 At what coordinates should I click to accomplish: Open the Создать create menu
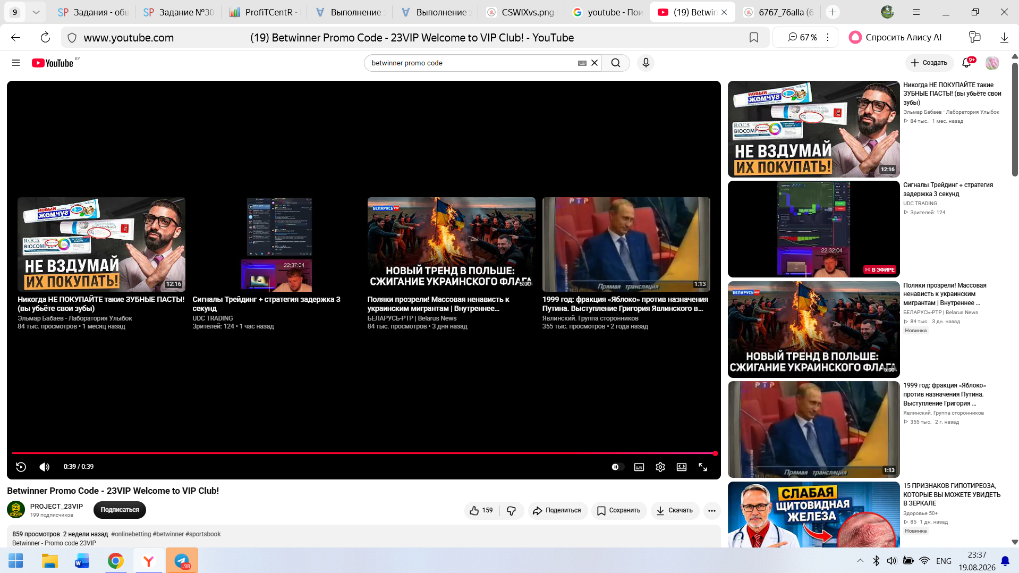[929, 63]
